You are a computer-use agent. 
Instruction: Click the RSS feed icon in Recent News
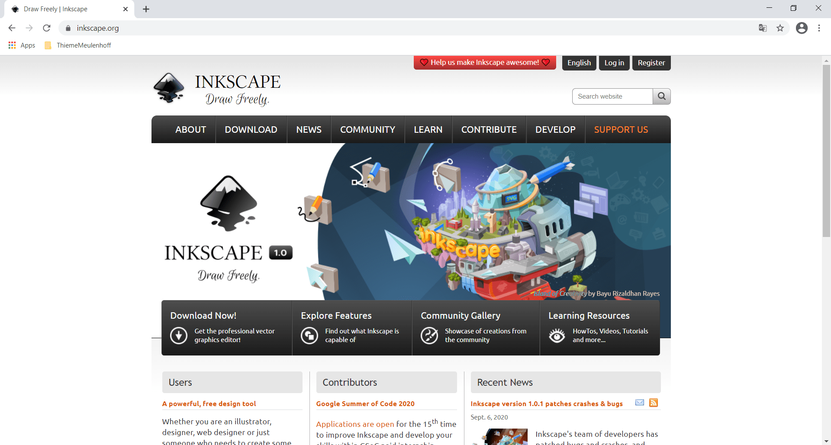coord(654,403)
